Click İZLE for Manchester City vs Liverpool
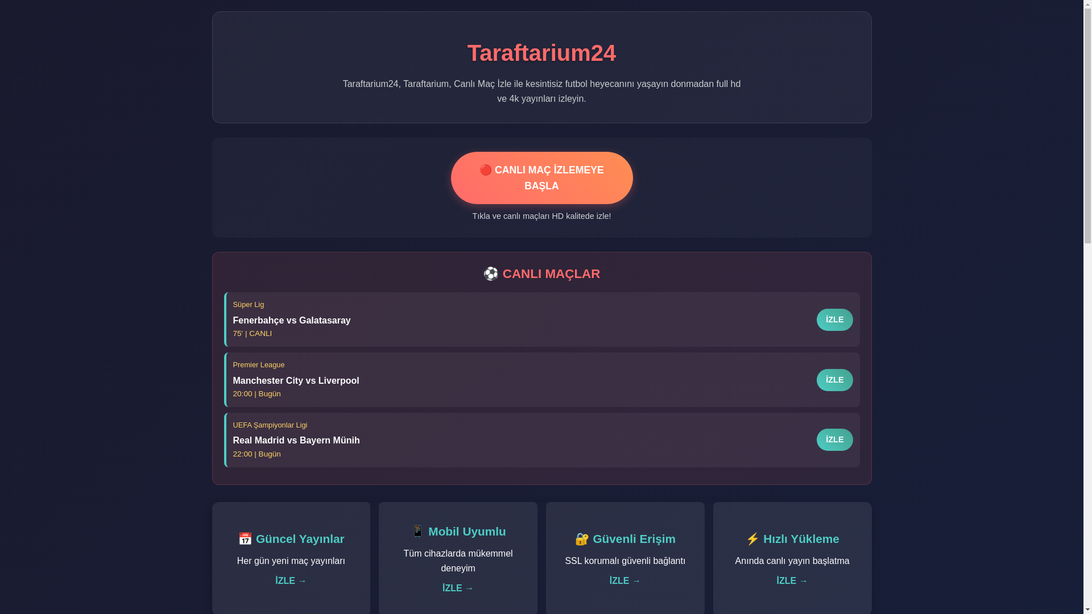This screenshot has height=614, width=1092. tap(834, 380)
